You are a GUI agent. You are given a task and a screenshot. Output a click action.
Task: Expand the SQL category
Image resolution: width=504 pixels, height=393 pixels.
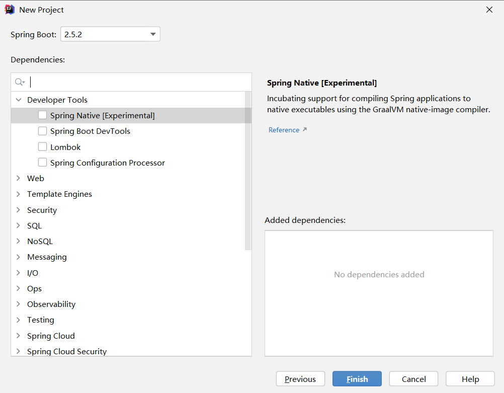[x=18, y=225]
